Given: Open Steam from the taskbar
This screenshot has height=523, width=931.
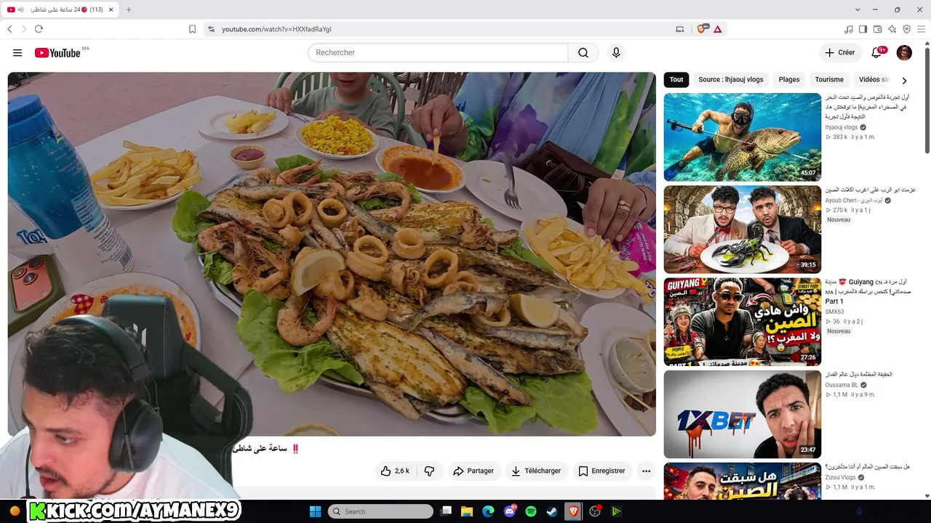Looking at the screenshot, I should pyautogui.click(x=552, y=511).
